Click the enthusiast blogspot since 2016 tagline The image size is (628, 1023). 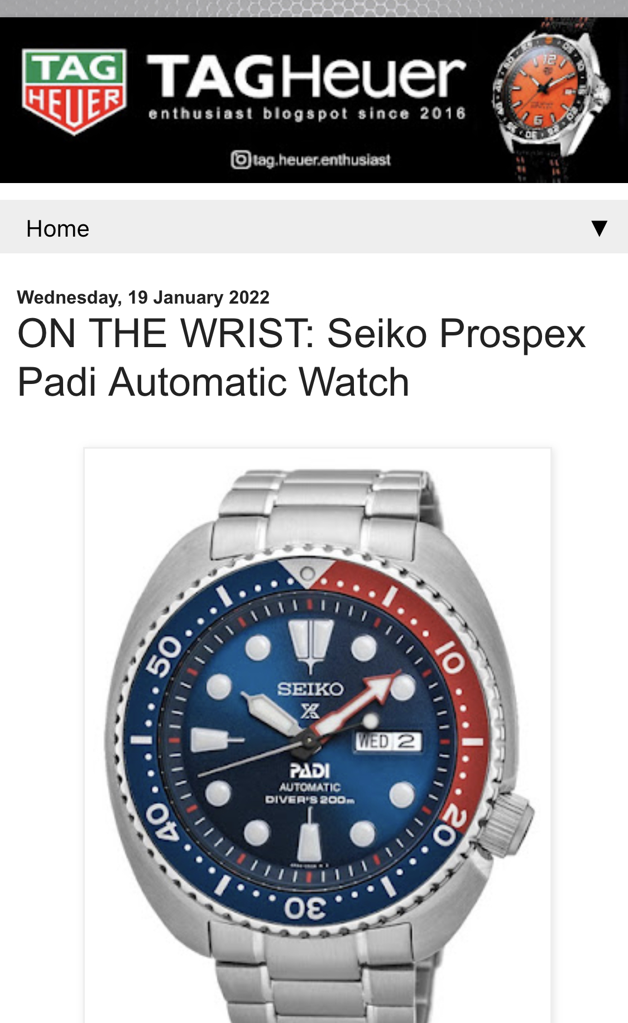307,114
